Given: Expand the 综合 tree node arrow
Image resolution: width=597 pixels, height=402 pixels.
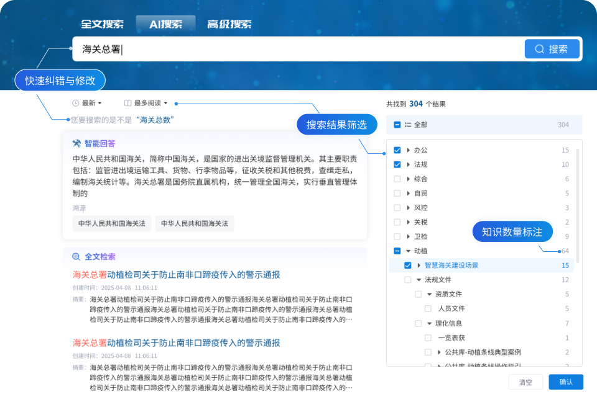Looking at the screenshot, I should click(408, 179).
